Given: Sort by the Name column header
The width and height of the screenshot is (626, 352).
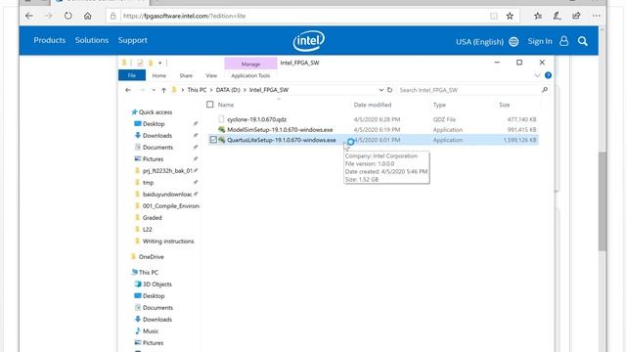Looking at the screenshot, I should (x=226, y=105).
